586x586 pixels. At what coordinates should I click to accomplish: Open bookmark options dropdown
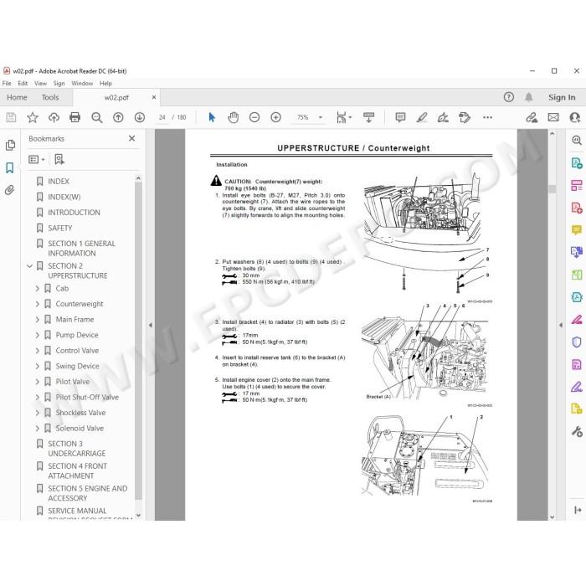tap(37, 159)
